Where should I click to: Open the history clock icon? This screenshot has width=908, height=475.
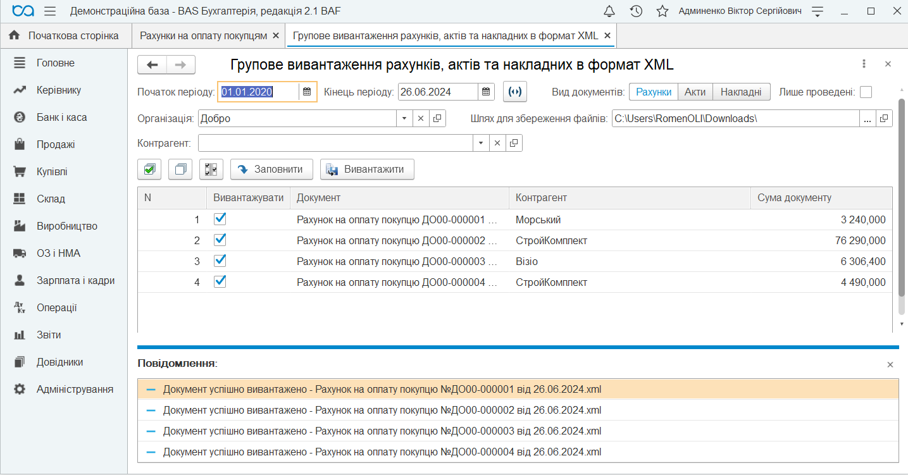pos(637,11)
